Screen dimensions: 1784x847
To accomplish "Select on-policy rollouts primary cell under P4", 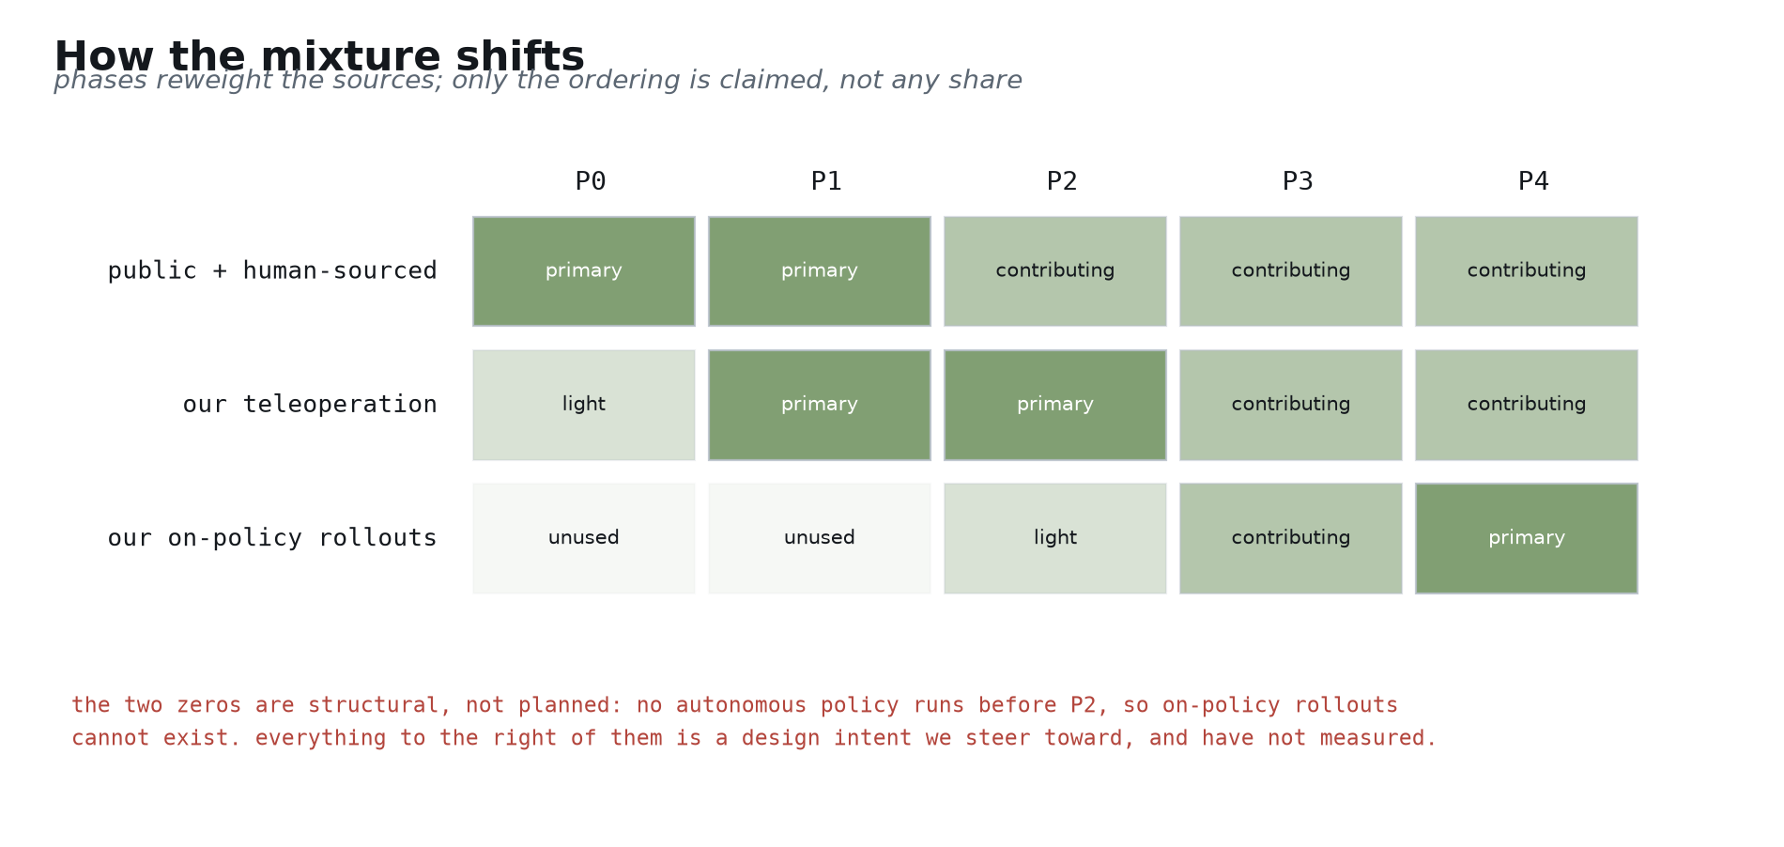I will [1527, 538].
